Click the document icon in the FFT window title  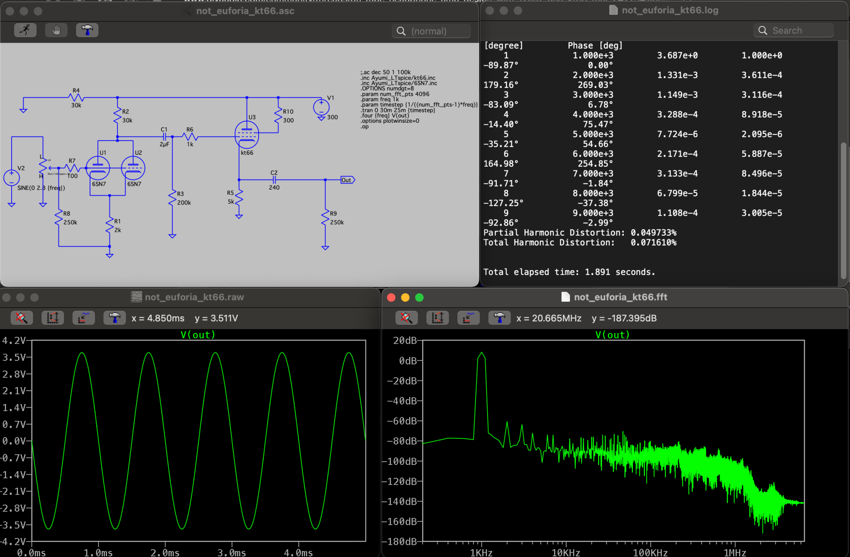point(565,297)
